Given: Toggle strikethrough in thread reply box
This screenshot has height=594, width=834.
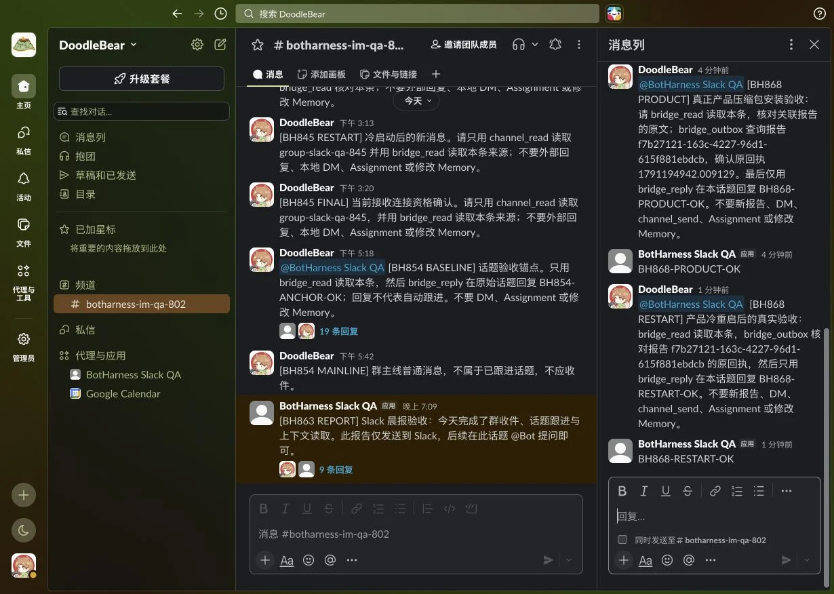Looking at the screenshot, I should tap(688, 491).
